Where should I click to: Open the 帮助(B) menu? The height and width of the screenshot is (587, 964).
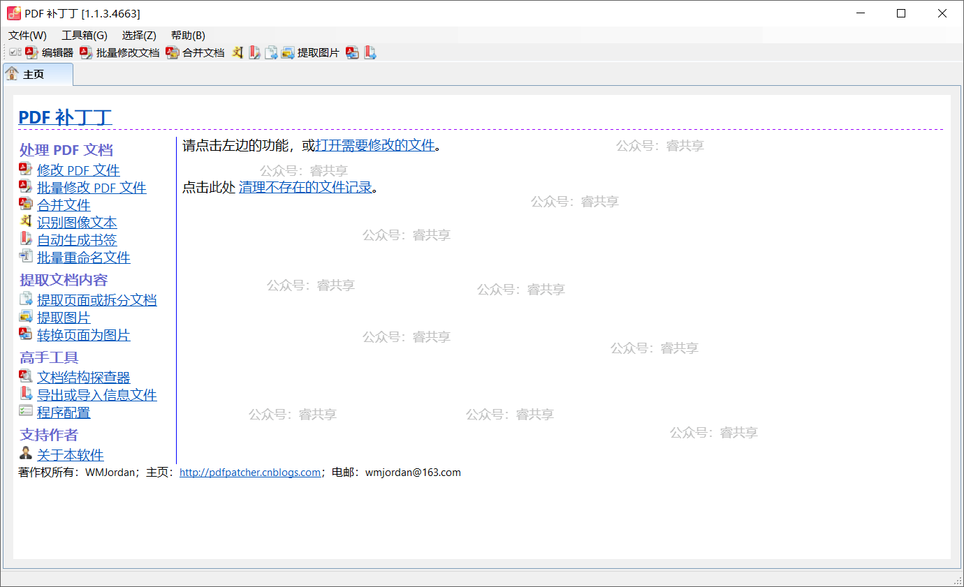[188, 36]
